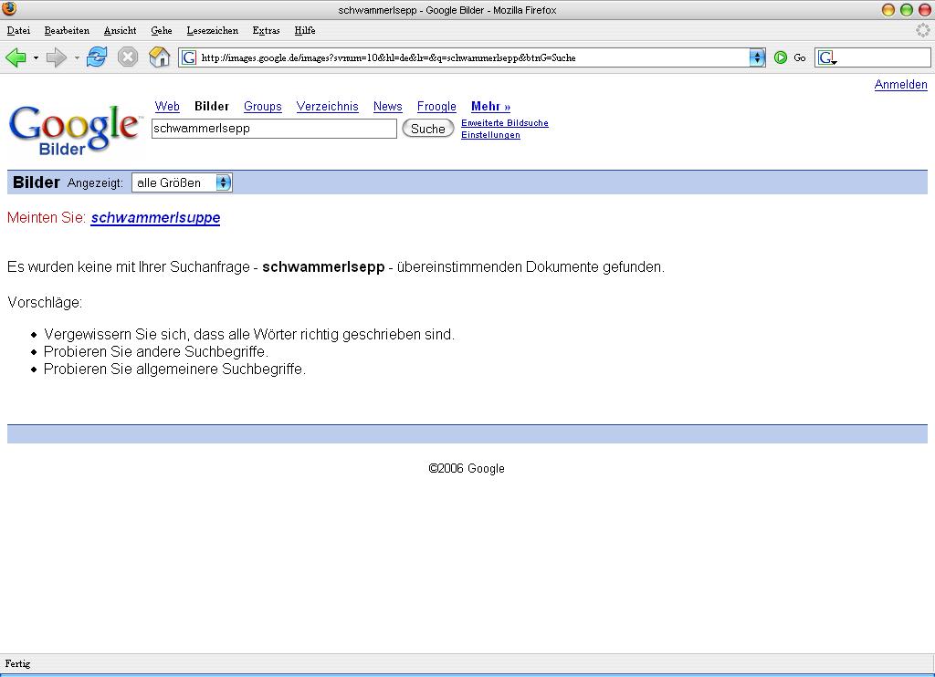Screen dimensions: 935x677
Task: Click the 'Meinten Sie:' text
Action: coord(47,218)
